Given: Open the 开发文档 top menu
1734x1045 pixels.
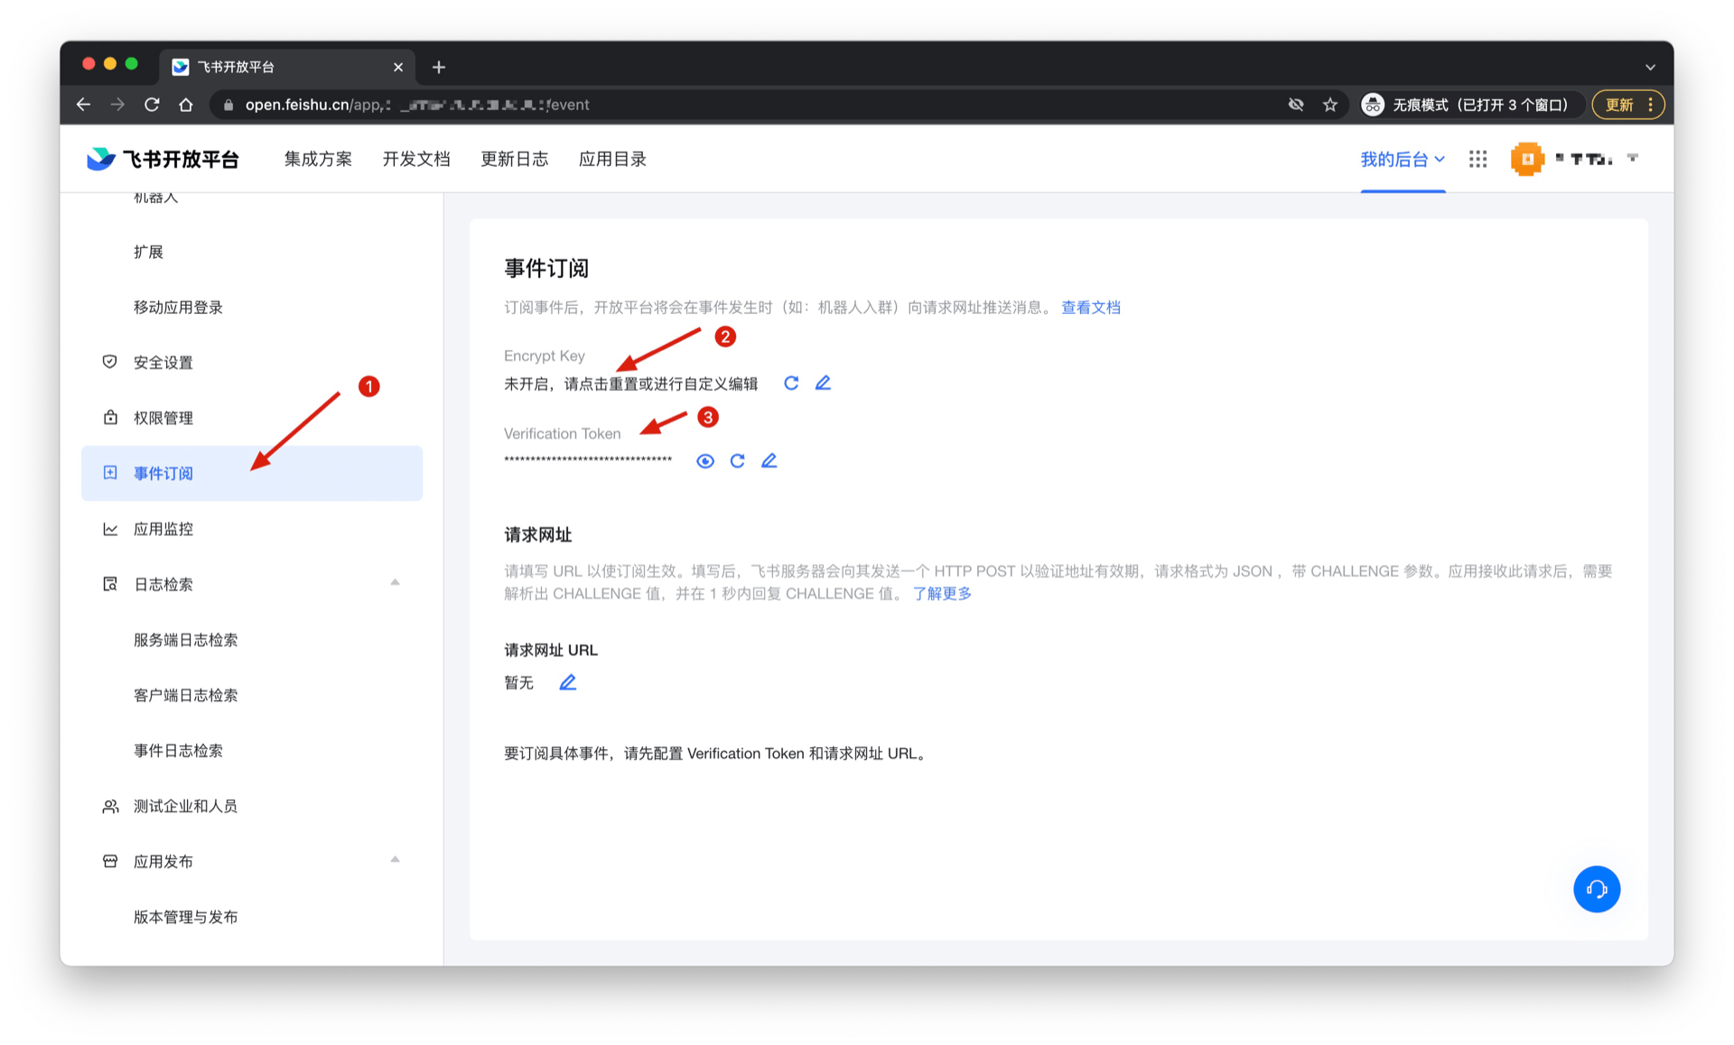Looking at the screenshot, I should (x=415, y=160).
